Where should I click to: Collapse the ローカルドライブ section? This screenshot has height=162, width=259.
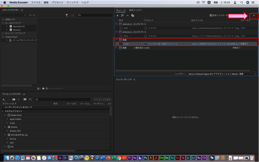pyautogui.click(x=3, y=23)
